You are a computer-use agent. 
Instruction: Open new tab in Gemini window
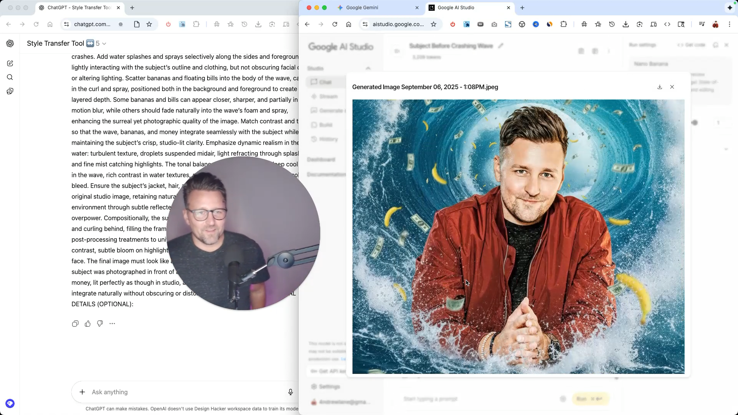click(522, 8)
